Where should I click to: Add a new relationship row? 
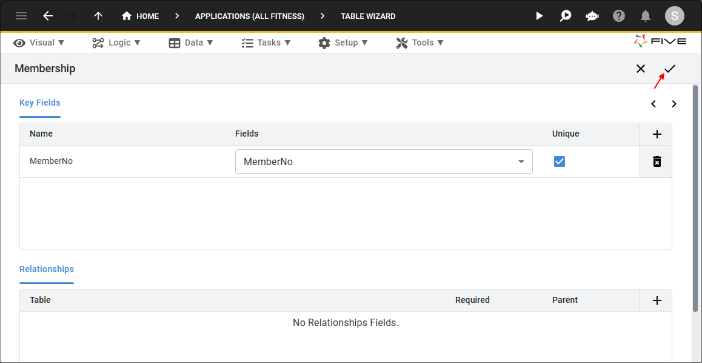[657, 300]
